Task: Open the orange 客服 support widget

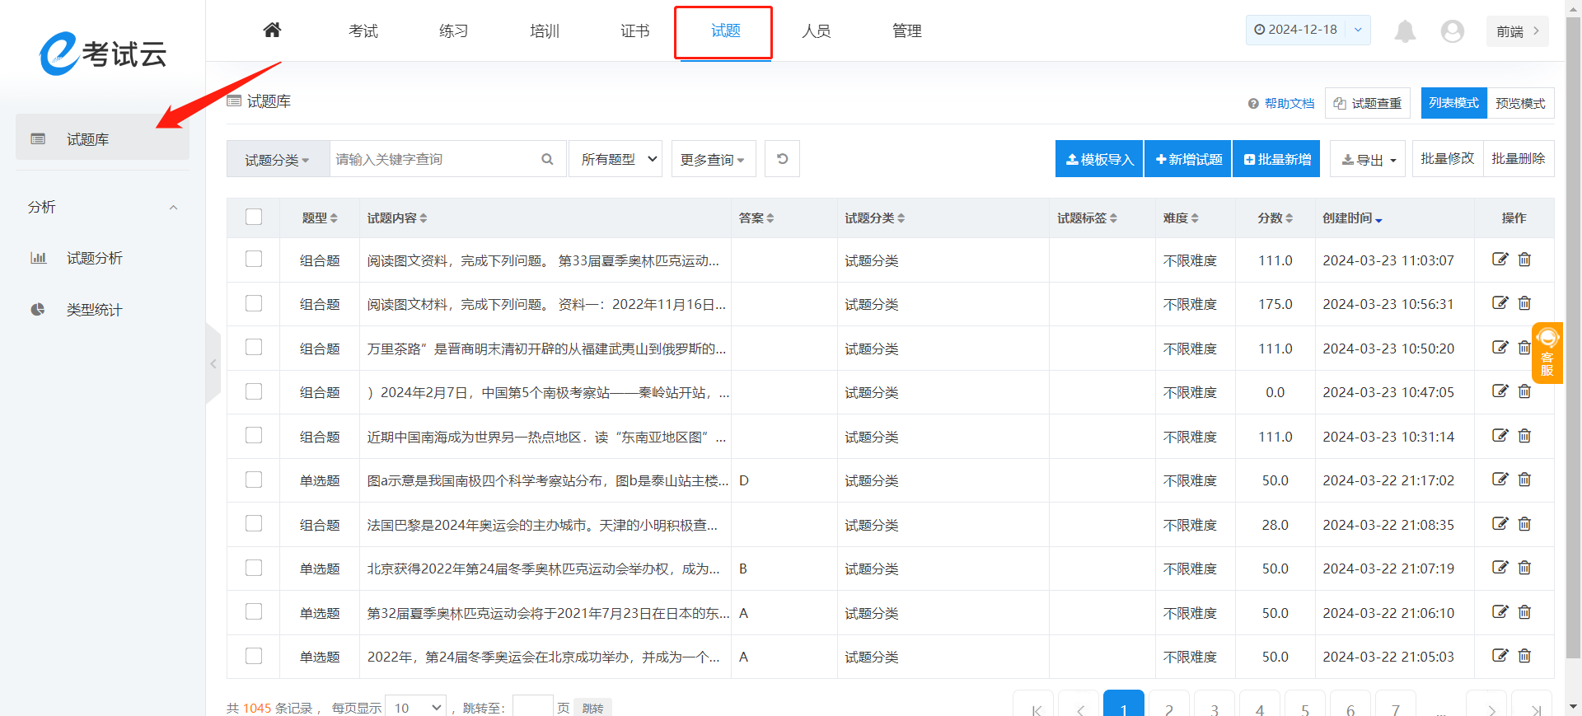Action: 1547,353
